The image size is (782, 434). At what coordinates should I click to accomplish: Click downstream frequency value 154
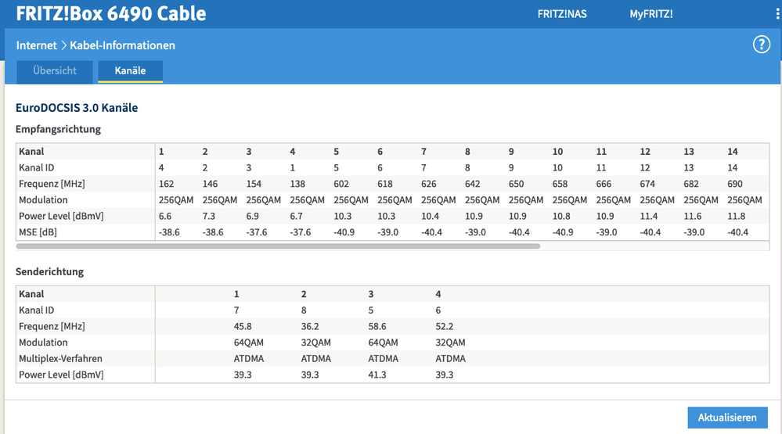tap(254, 184)
